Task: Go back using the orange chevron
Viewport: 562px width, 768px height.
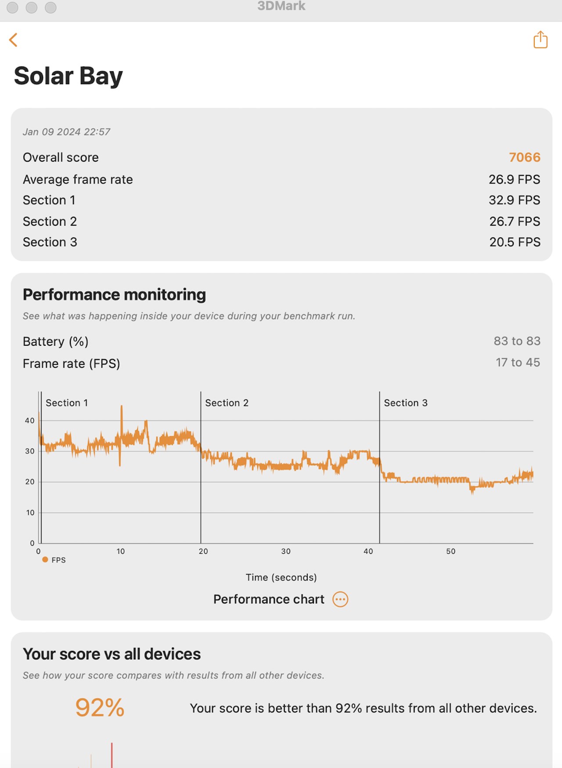Action: [14, 40]
